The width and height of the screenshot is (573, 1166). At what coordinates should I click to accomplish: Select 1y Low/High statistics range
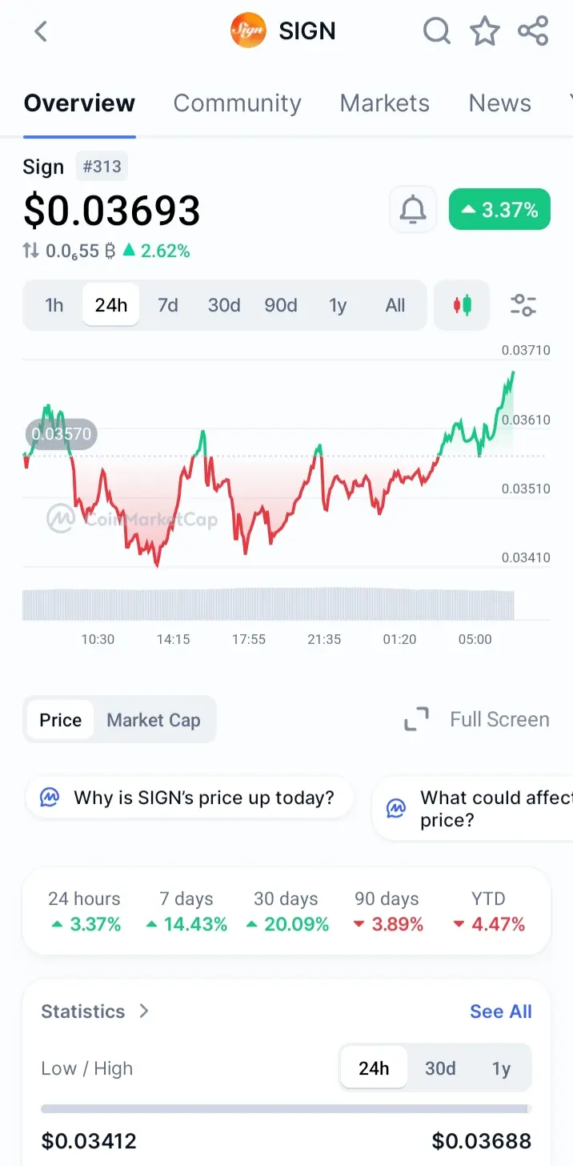pyautogui.click(x=501, y=1068)
